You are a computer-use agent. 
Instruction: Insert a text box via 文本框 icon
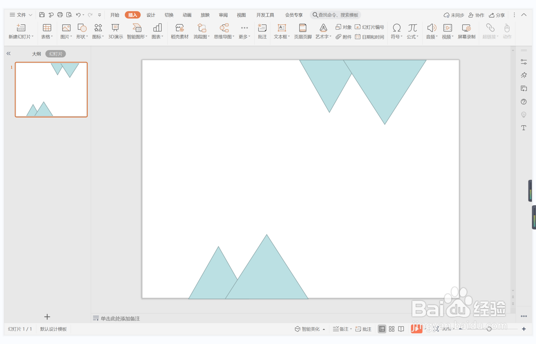pos(281,28)
